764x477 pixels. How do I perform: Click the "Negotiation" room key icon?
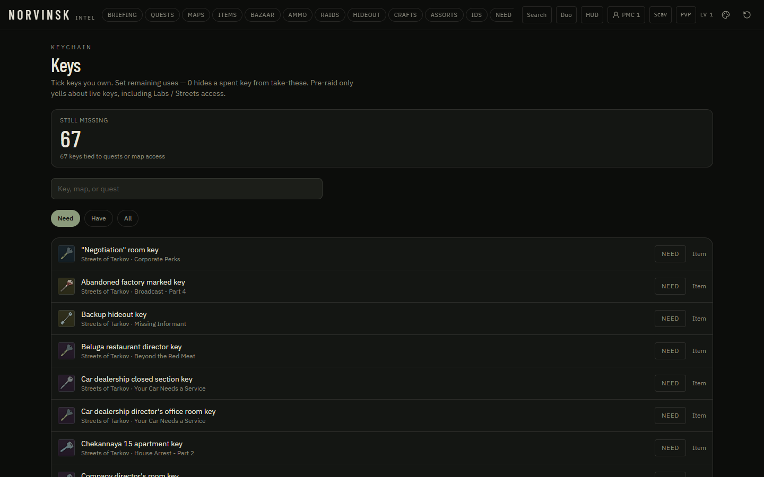[66, 254]
